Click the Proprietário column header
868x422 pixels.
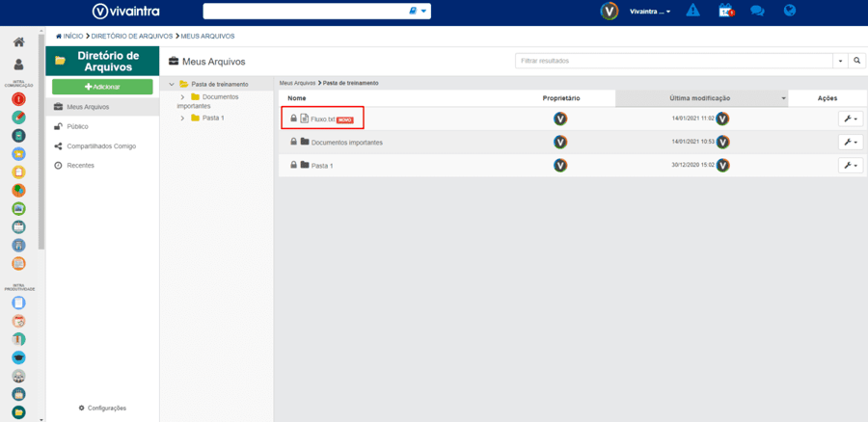pyautogui.click(x=560, y=98)
